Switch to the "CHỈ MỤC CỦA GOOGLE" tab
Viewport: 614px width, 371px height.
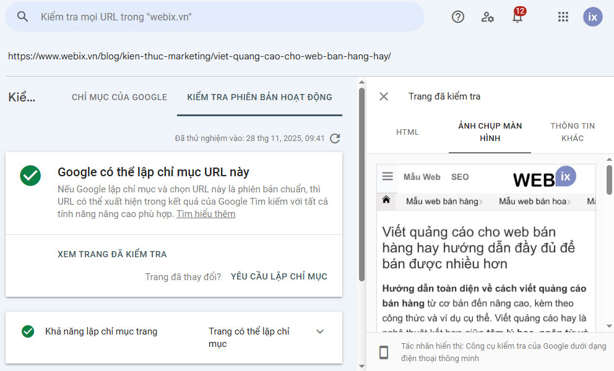(119, 97)
